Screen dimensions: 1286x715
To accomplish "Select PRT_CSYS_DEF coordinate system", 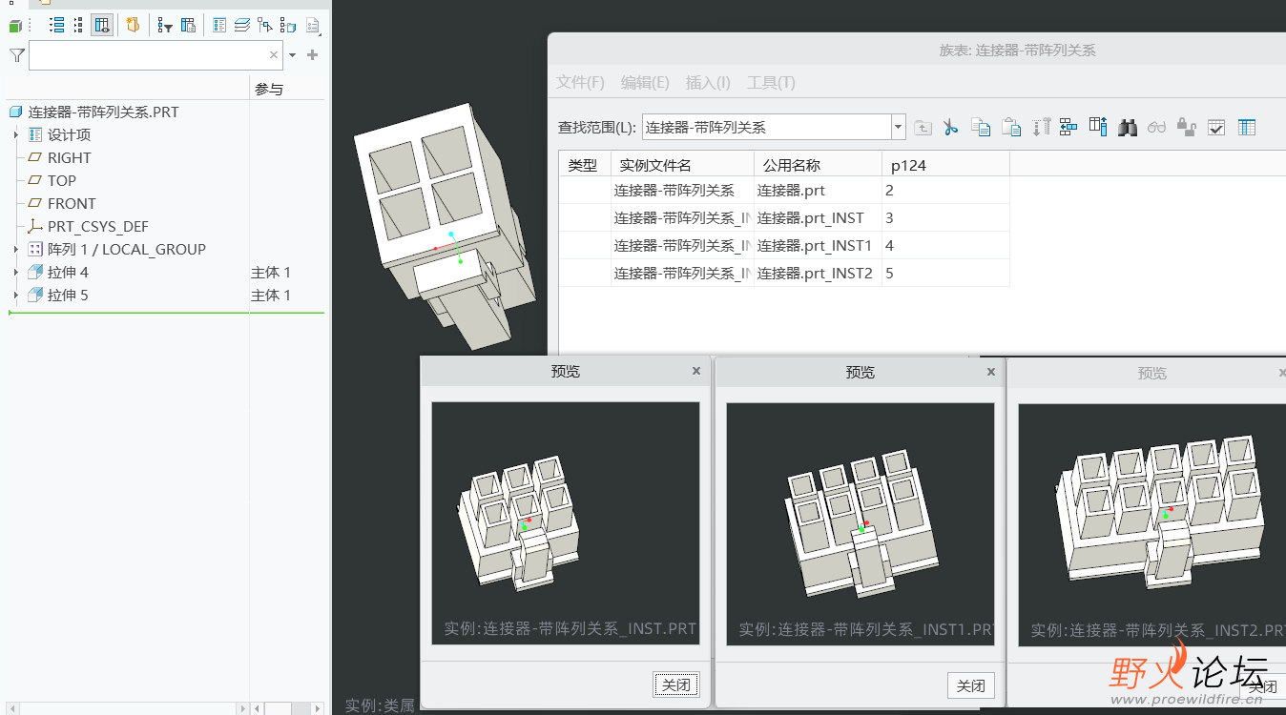I will click(x=98, y=226).
